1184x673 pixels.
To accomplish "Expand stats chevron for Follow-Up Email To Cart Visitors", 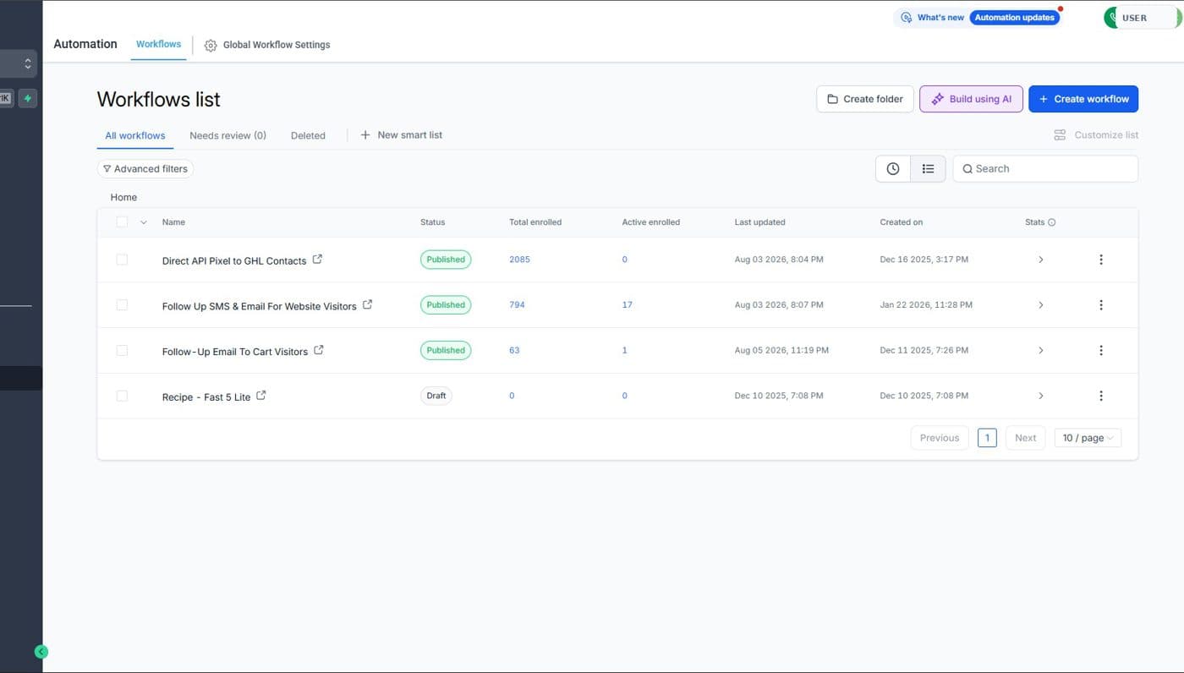I will (x=1040, y=350).
